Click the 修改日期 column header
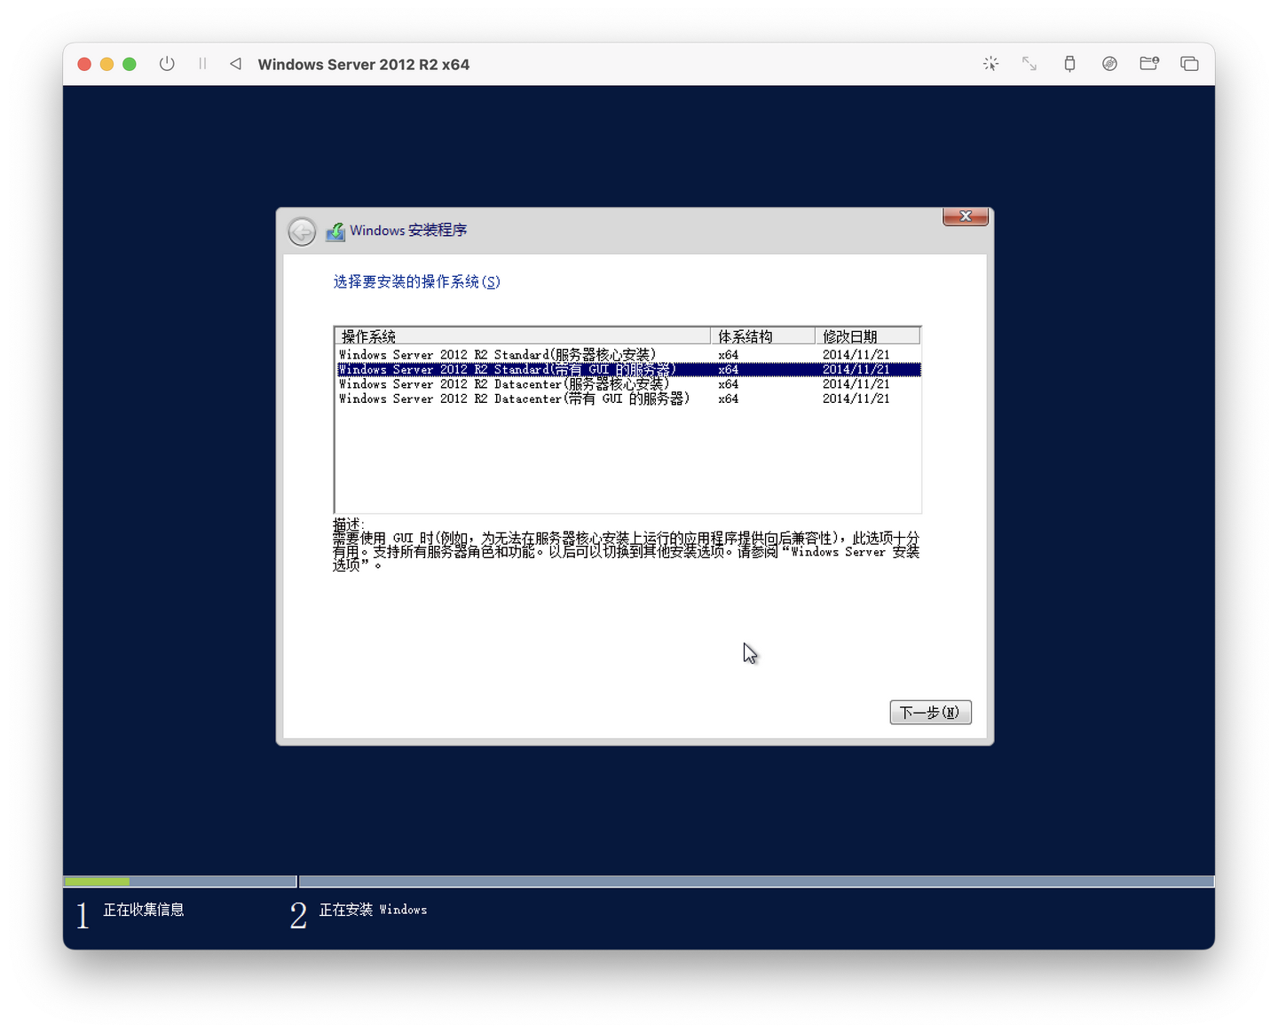Screen dimensions: 1278x1033 pos(867,336)
